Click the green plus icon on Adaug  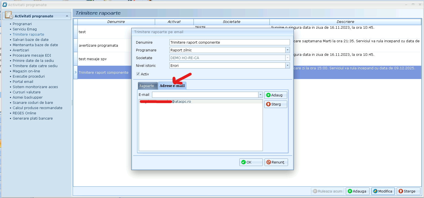268,95
